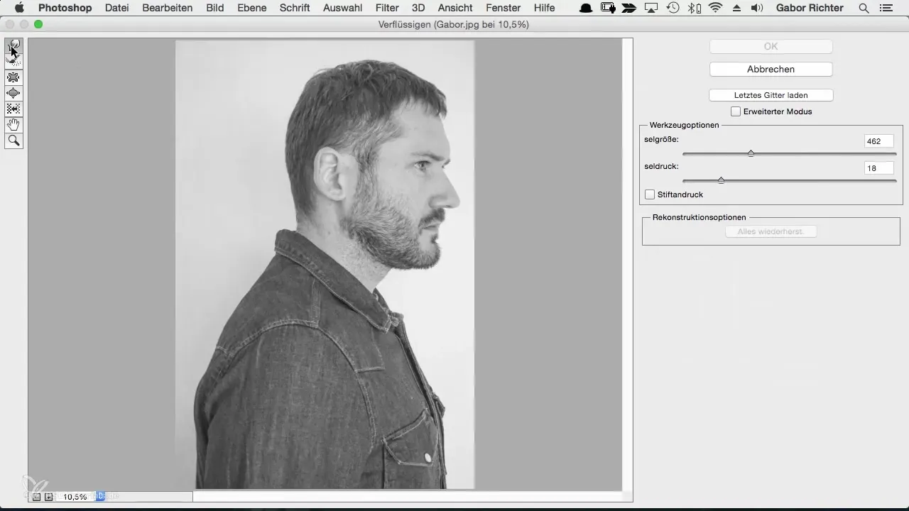Open the Hilfe menu
The width and height of the screenshot is (909, 511).
click(545, 8)
